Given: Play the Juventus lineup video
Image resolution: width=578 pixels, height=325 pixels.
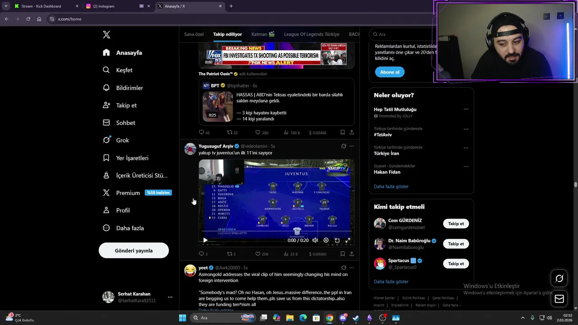Looking at the screenshot, I should pyautogui.click(x=205, y=241).
